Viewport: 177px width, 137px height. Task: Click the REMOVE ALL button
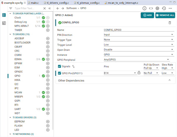[165, 15]
